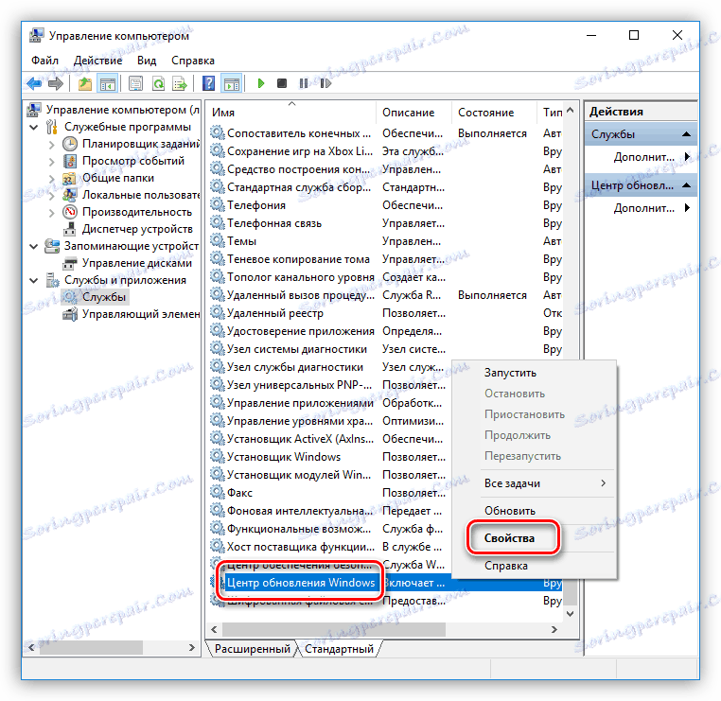Click the gear icon of Установщик Windows
Image resolution: width=721 pixels, height=701 pixels.
pos(217,457)
